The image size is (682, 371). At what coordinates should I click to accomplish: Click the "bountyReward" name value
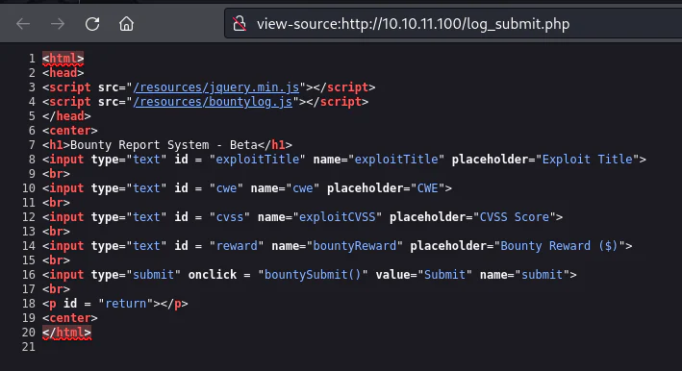pyautogui.click(x=355, y=246)
